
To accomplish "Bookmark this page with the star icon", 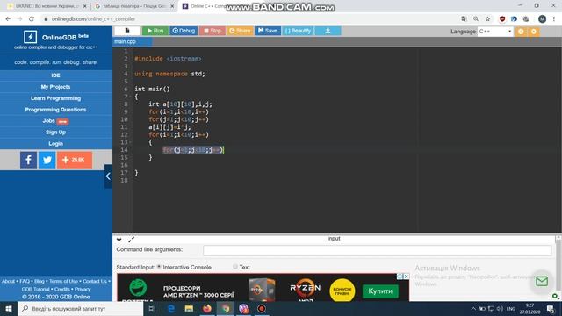I will 487,19.
